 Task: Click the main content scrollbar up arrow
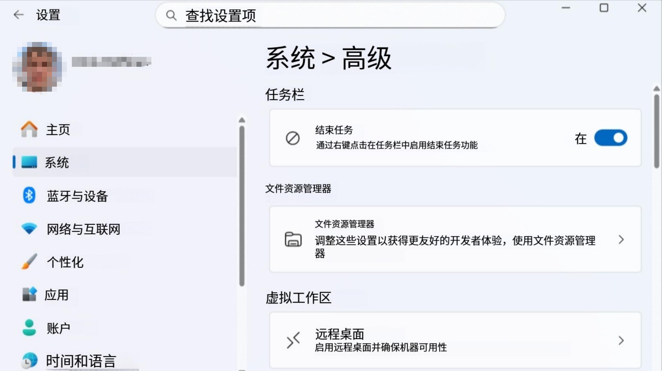point(656,89)
